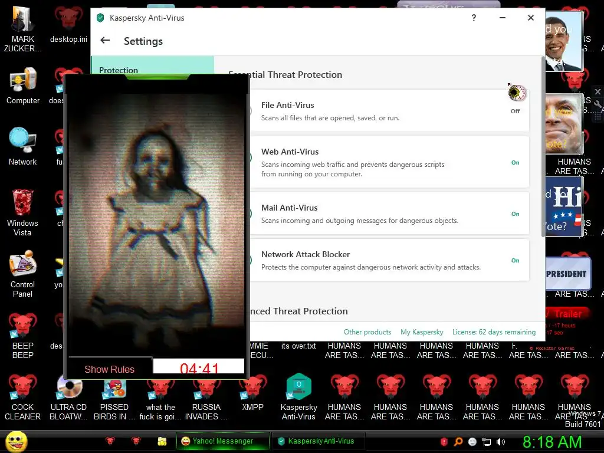The image size is (604, 453).
Task: Toggle Network Attack Blocker On status
Action: click(x=515, y=260)
